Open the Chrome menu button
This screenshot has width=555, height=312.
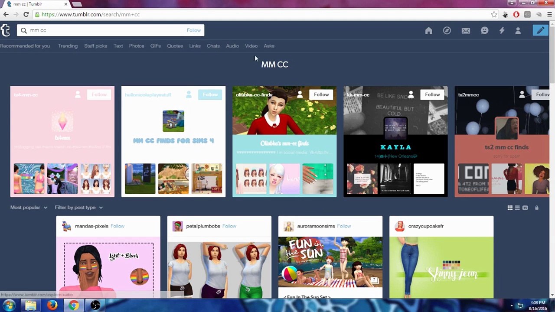549,14
